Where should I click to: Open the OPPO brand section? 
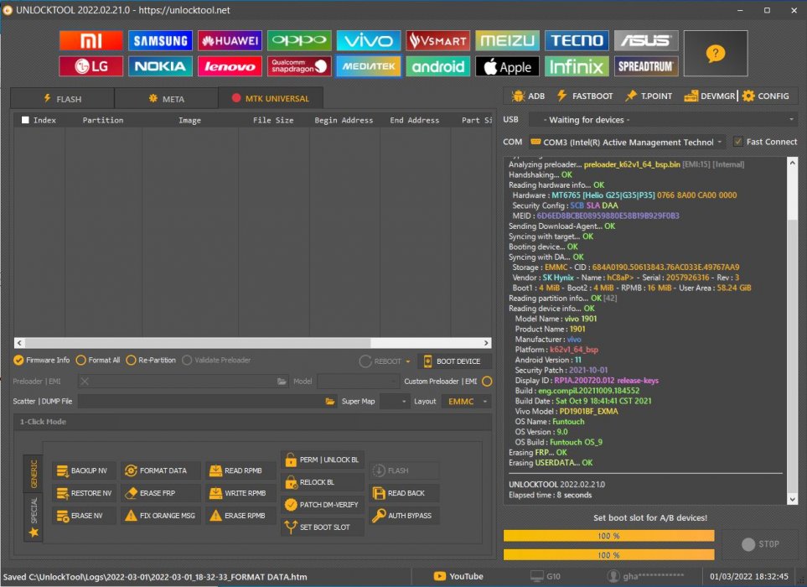[x=299, y=41]
